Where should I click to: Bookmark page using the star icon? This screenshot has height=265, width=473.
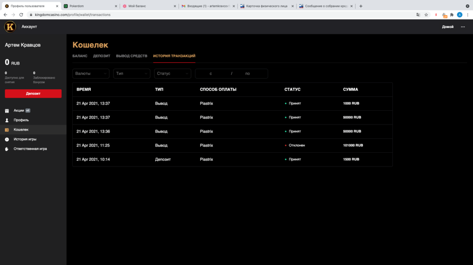point(426,15)
